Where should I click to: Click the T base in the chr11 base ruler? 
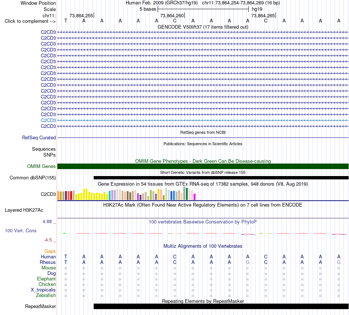[66, 21]
